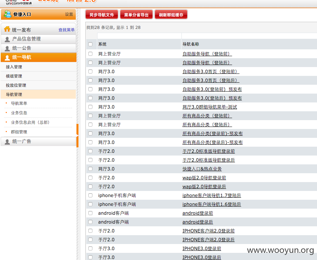Click the person icon beside 统一公告
Screen dimensions: 317x260
pos(7,48)
